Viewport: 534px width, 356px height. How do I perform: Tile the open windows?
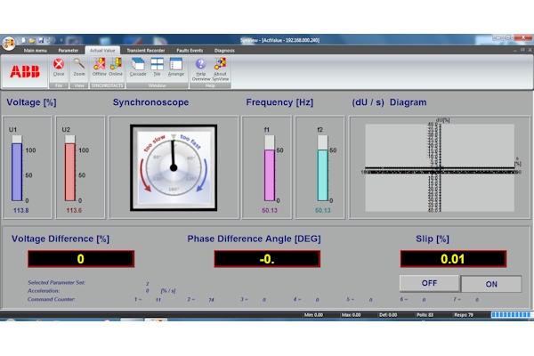click(157, 66)
